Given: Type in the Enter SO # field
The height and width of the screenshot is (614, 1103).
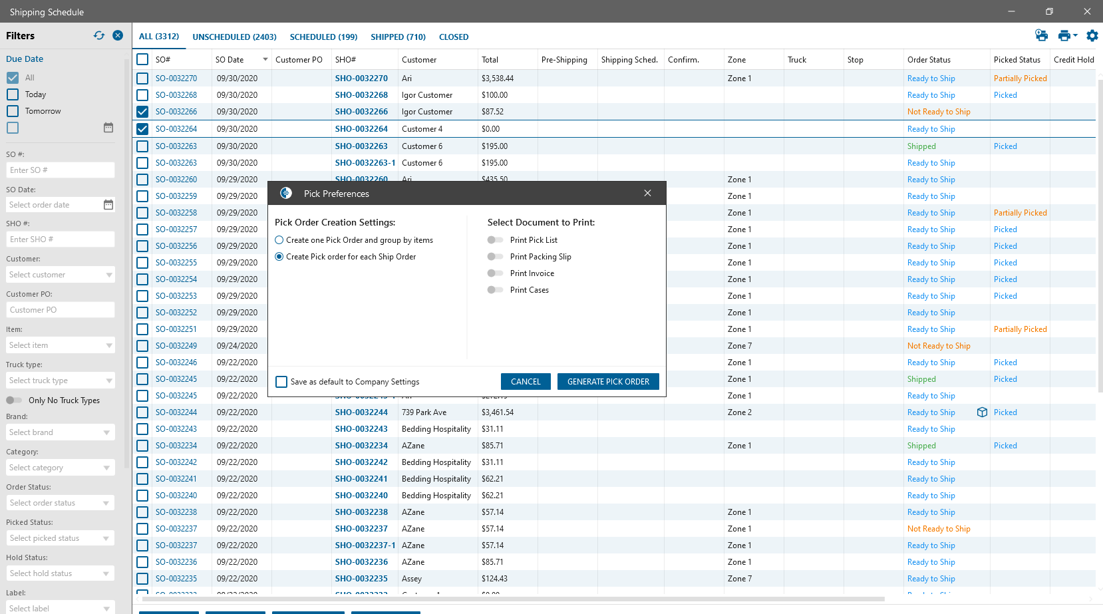Looking at the screenshot, I should pyautogui.click(x=61, y=170).
